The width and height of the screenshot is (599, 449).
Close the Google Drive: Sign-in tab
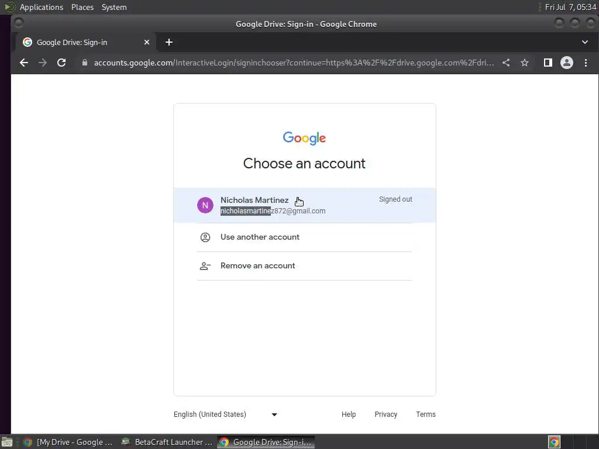coord(147,42)
